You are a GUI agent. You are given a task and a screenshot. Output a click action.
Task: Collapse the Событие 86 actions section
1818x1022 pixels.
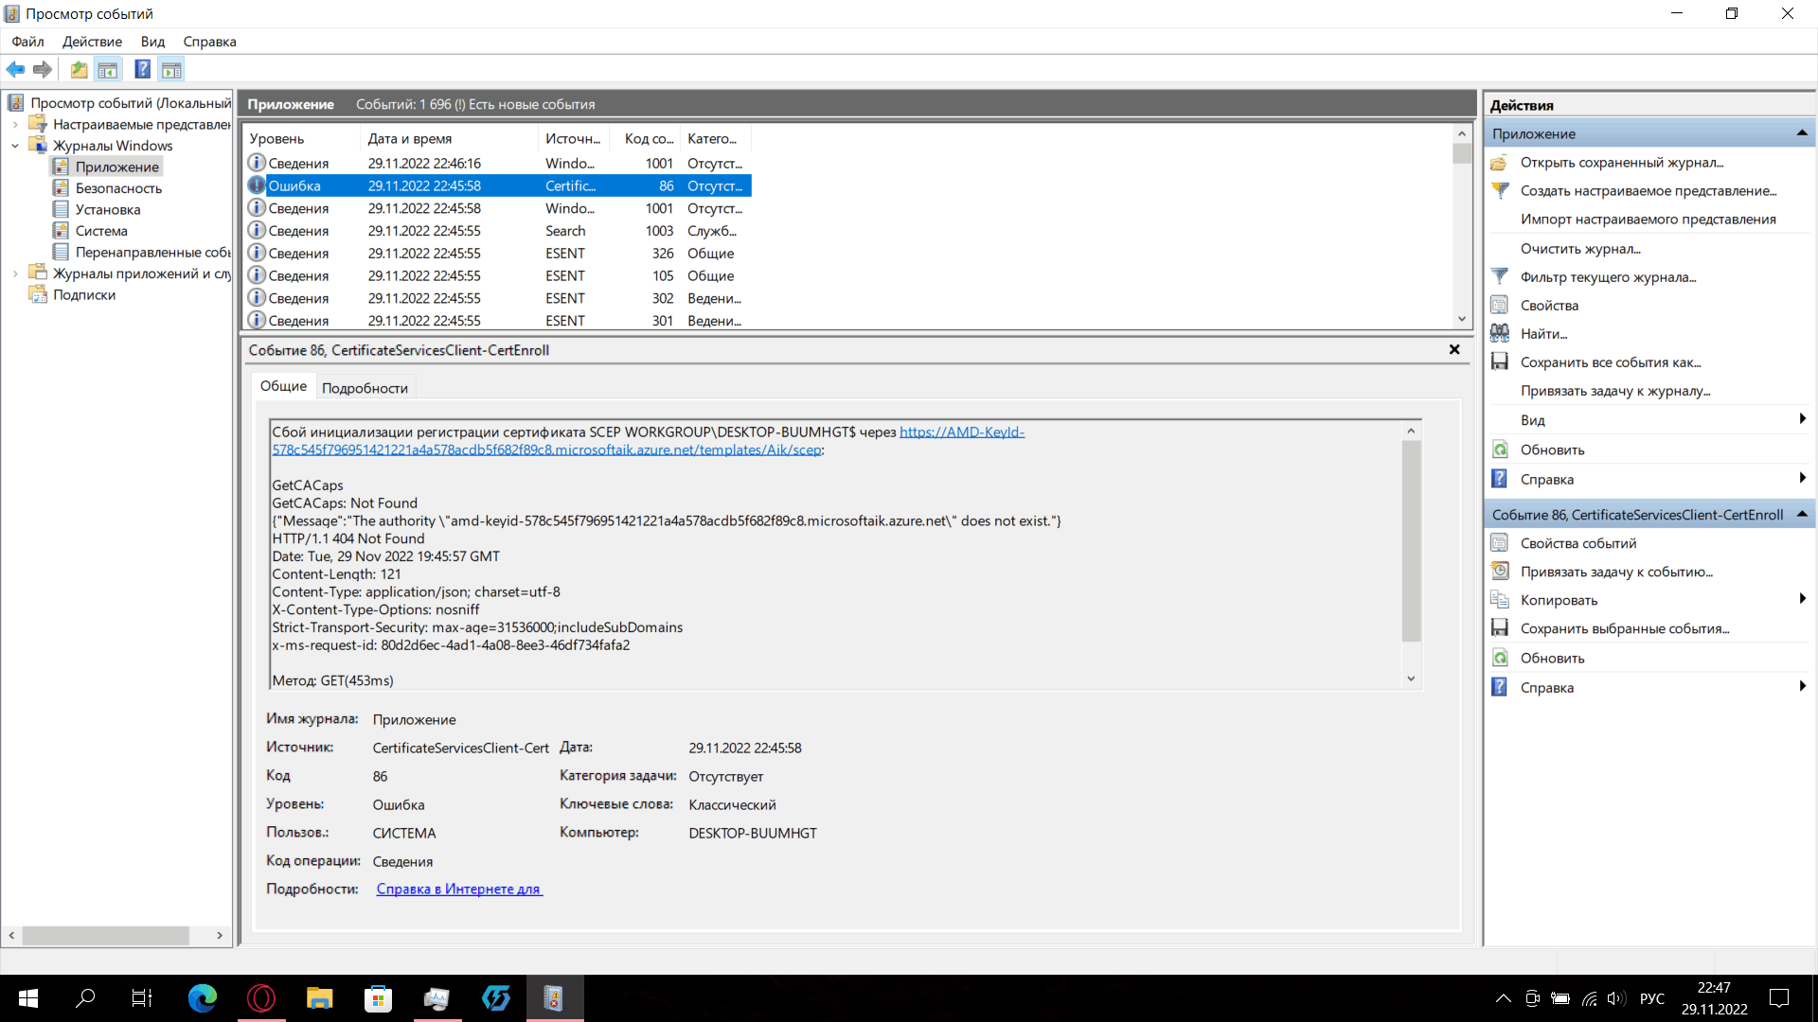tap(1802, 515)
